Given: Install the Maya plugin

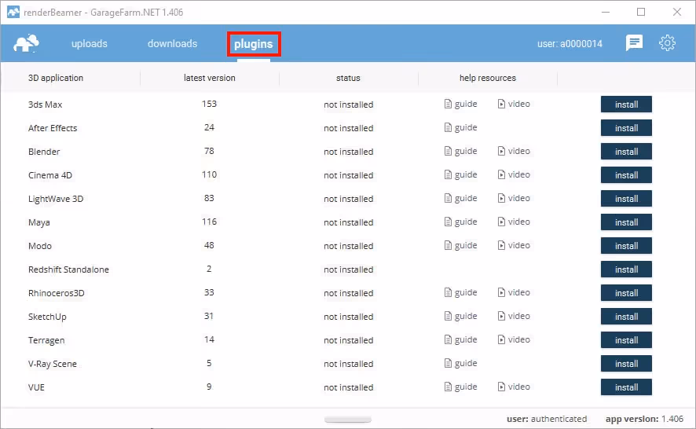Looking at the screenshot, I should (626, 222).
